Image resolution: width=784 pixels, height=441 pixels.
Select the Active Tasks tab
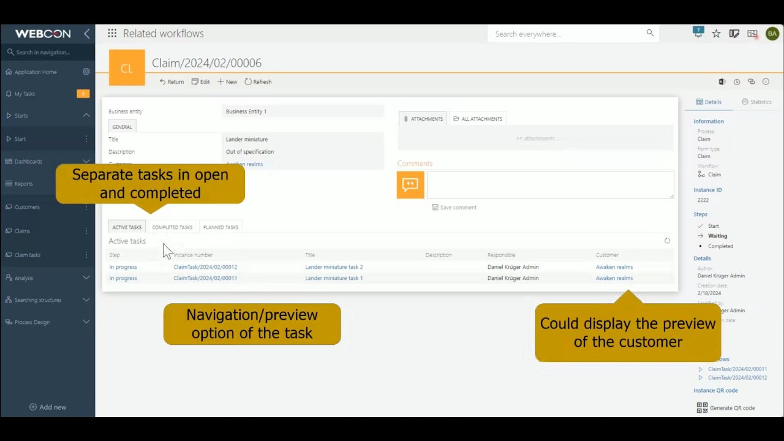[x=127, y=227]
